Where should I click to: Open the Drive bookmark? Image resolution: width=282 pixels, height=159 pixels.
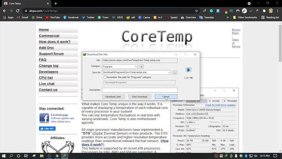point(37,18)
